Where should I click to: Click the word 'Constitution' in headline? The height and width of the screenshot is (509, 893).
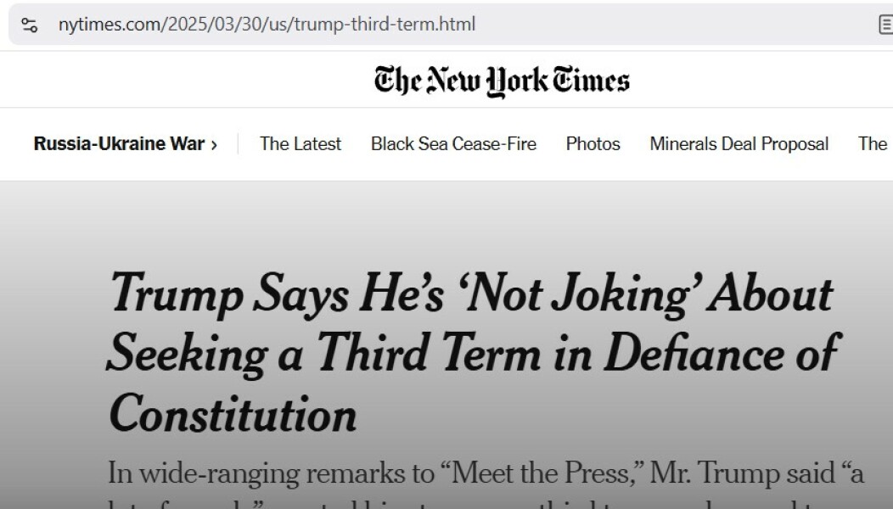click(233, 413)
